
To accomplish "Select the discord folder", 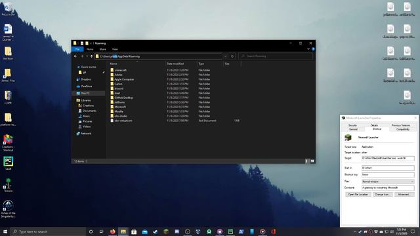I will [x=119, y=88].
